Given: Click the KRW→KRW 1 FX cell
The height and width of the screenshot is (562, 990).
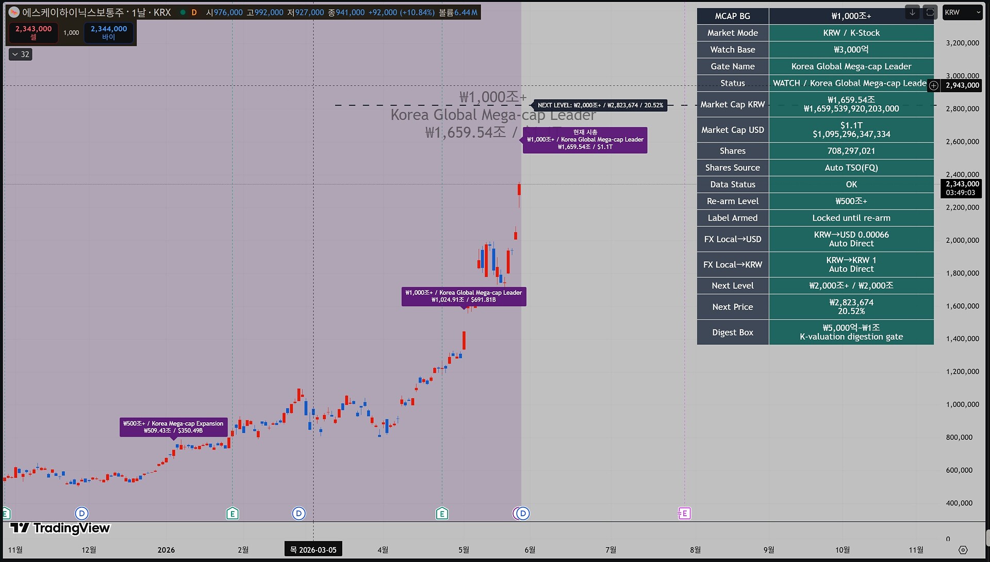Looking at the screenshot, I should [851, 265].
